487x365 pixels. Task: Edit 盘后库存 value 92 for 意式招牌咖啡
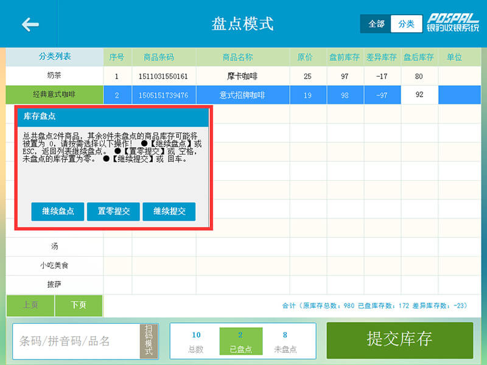point(419,95)
